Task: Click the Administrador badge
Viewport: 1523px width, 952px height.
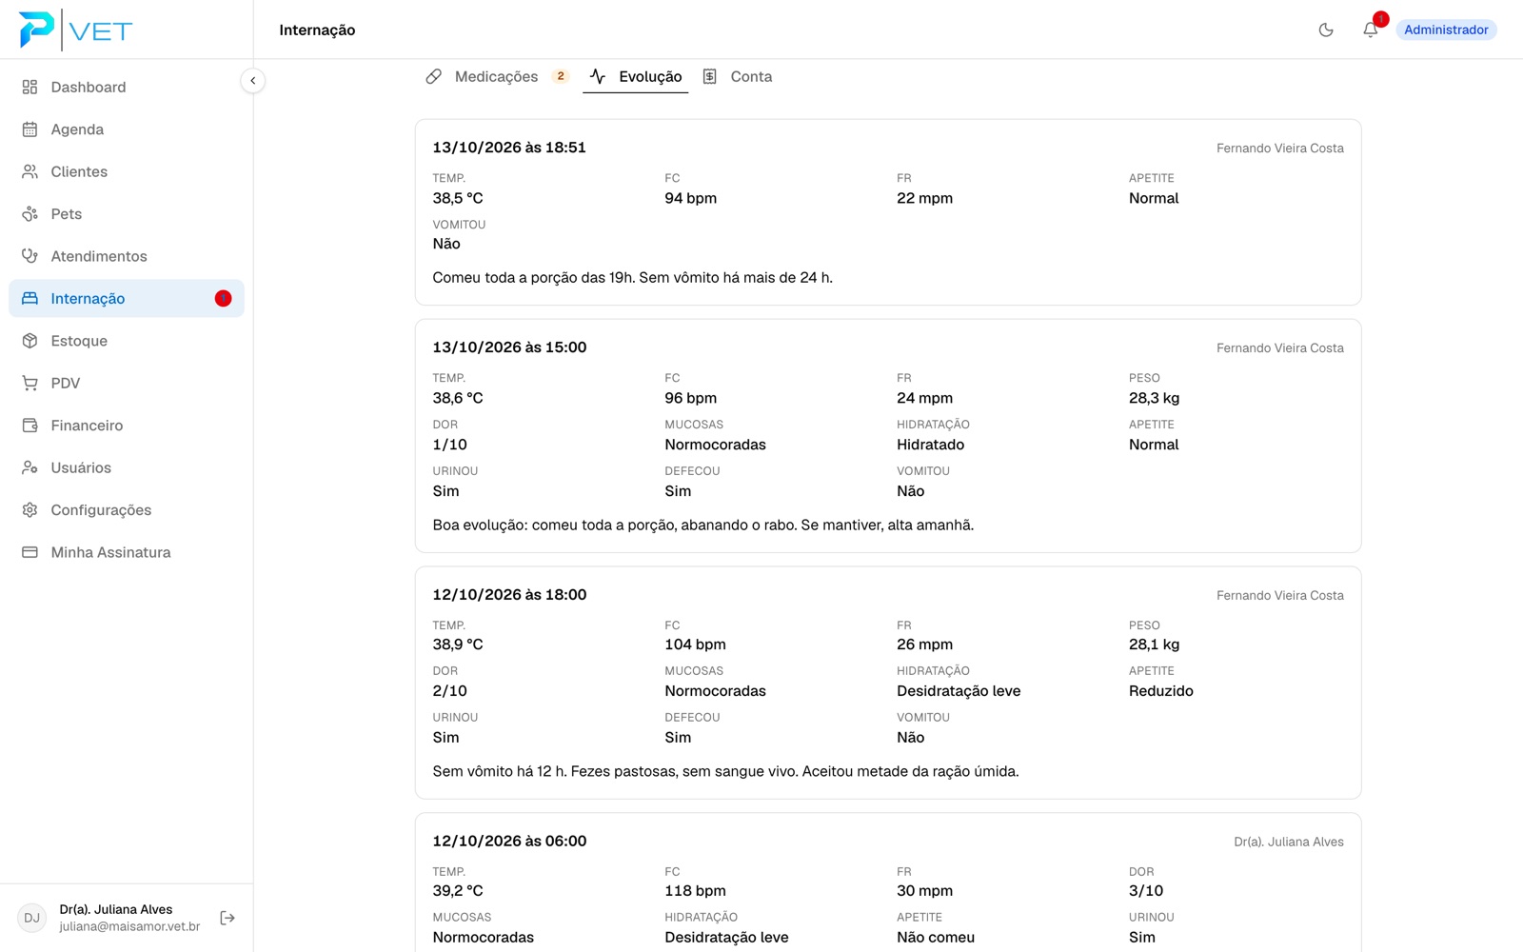Action: tap(1446, 30)
